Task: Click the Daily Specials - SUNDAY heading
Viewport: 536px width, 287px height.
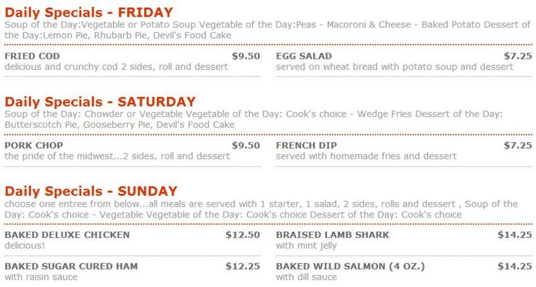Action: (91, 192)
